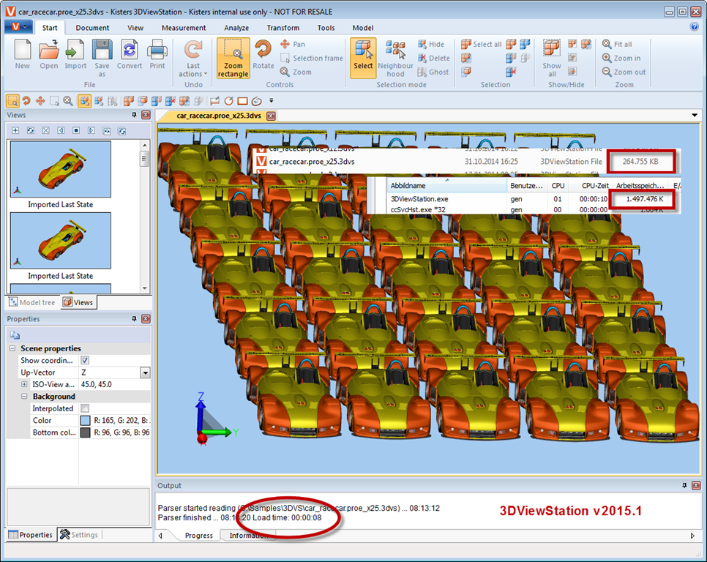The width and height of the screenshot is (707, 562).
Task: Click Ghost in selection mode group
Action: (x=433, y=72)
